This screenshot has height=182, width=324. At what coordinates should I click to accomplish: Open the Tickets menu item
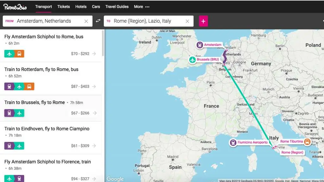point(63,6)
